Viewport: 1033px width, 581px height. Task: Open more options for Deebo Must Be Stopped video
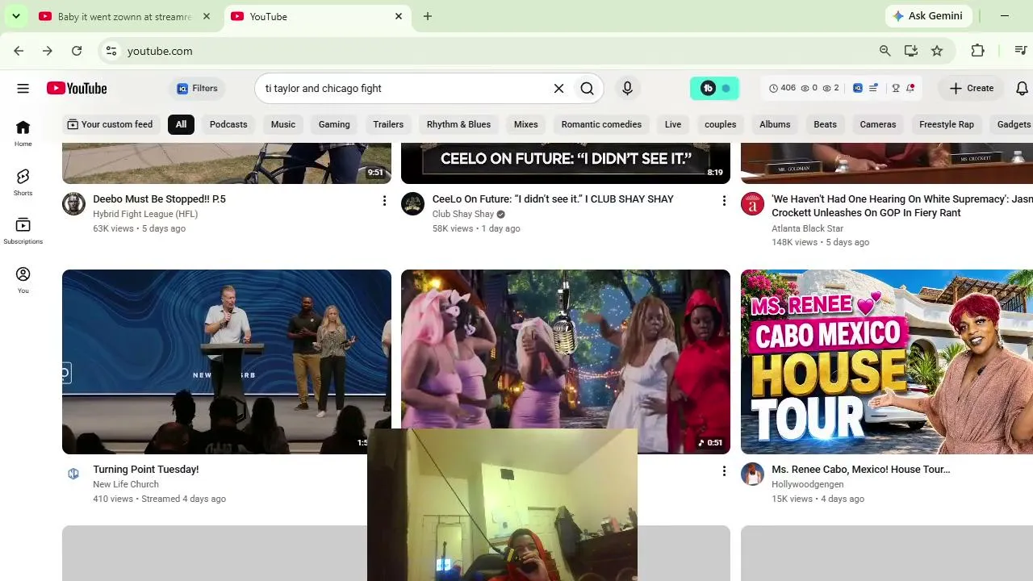(x=384, y=200)
